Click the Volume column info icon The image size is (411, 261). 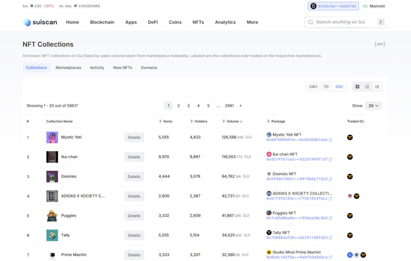tap(224, 121)
